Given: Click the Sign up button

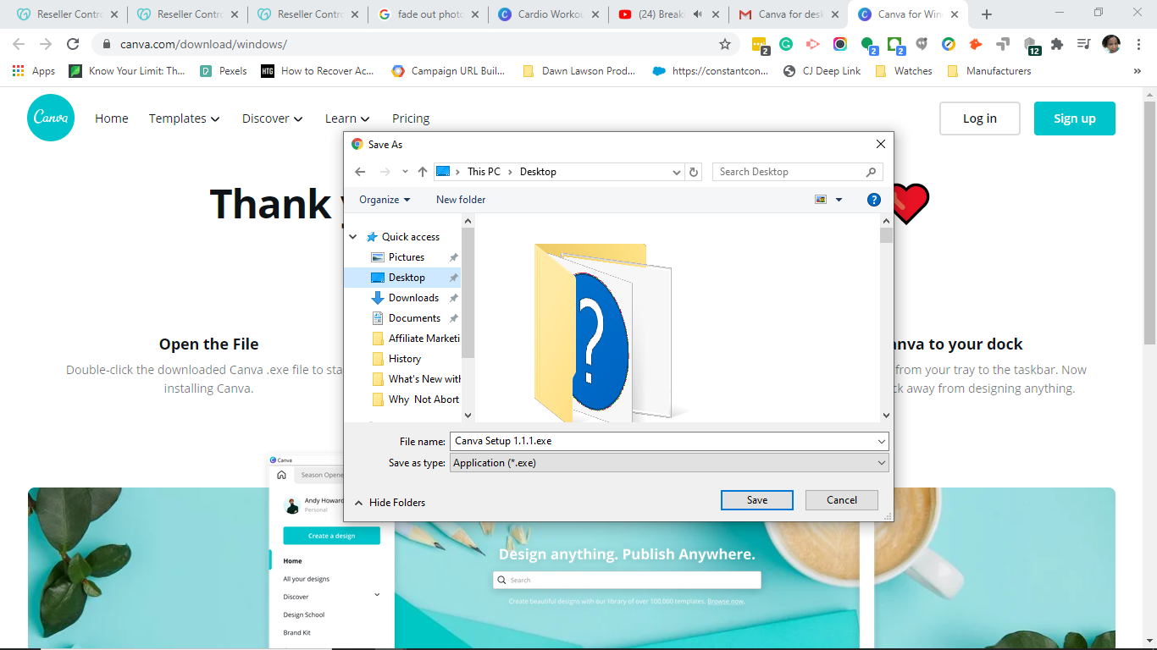Looking at the screenshot, I should 1075,118.
